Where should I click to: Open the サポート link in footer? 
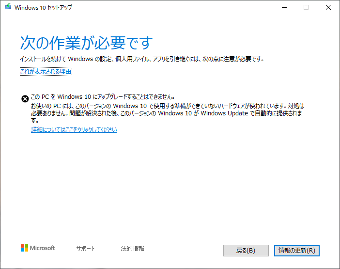click(x=86, y=249)
